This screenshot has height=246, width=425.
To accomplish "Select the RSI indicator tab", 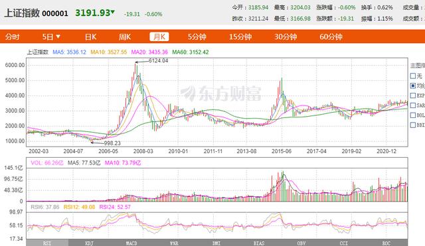I will [47, 243].
